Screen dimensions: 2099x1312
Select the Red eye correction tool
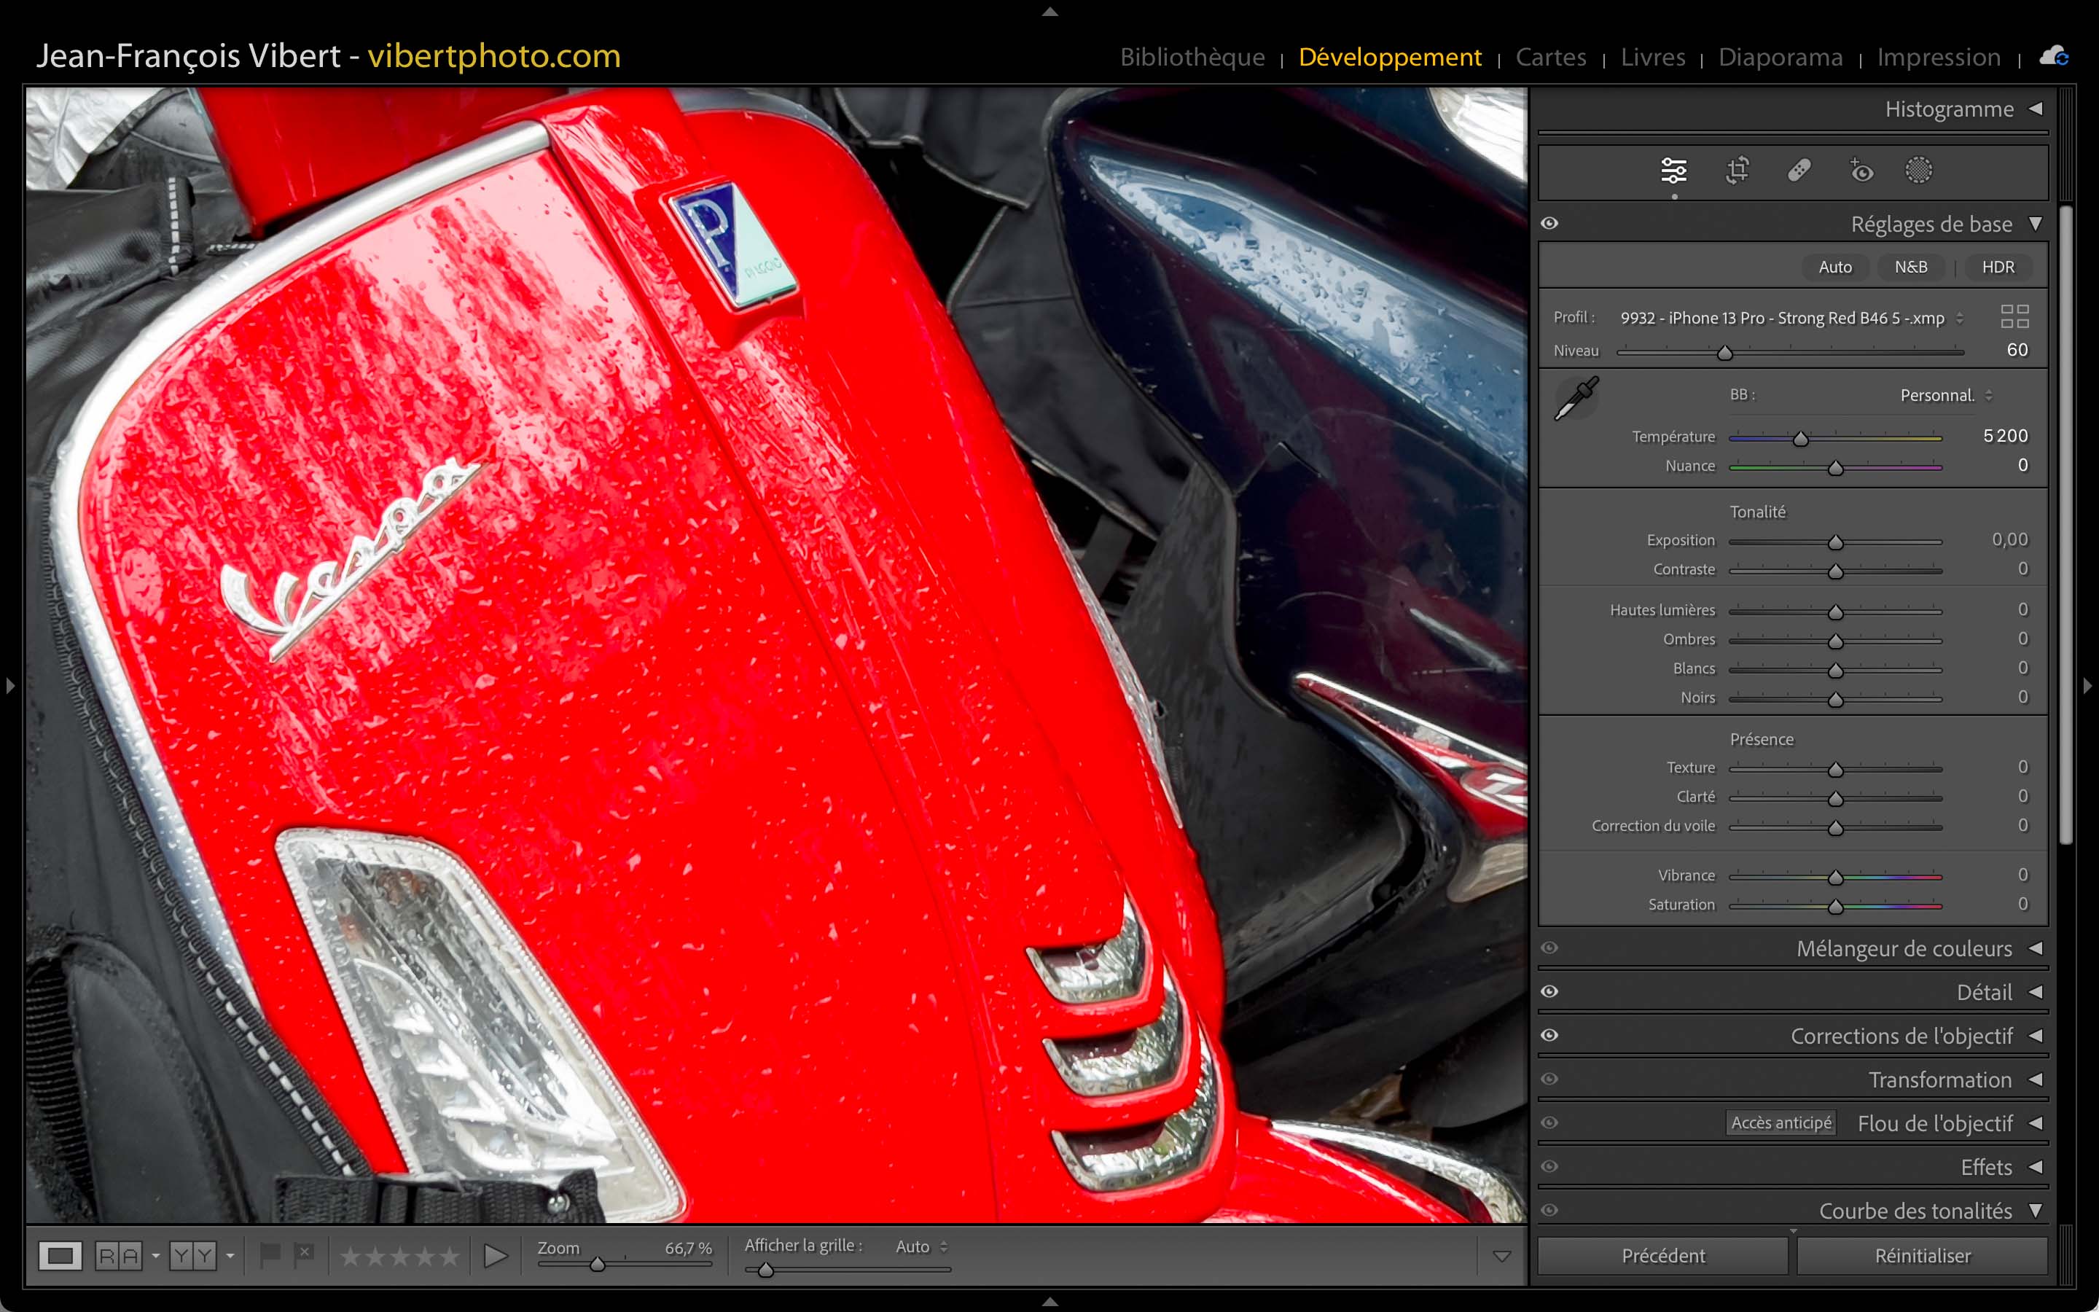pos(1861,171)
